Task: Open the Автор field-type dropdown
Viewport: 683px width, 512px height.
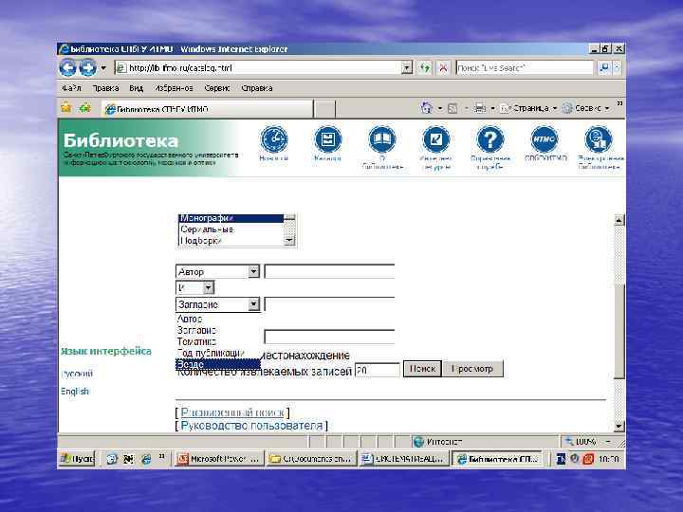Action: 218,272
